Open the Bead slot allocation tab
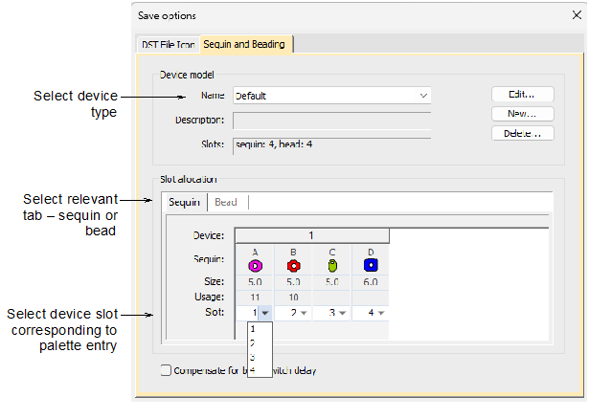589x419 pixels. click(226, 202)
